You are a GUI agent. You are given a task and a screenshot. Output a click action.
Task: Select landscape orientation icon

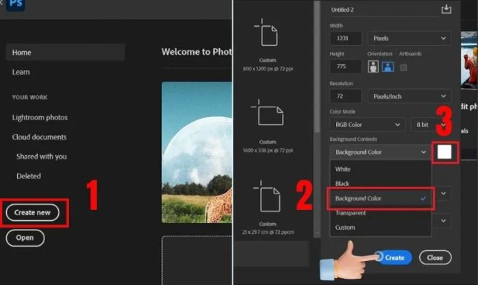pos(387,66)
